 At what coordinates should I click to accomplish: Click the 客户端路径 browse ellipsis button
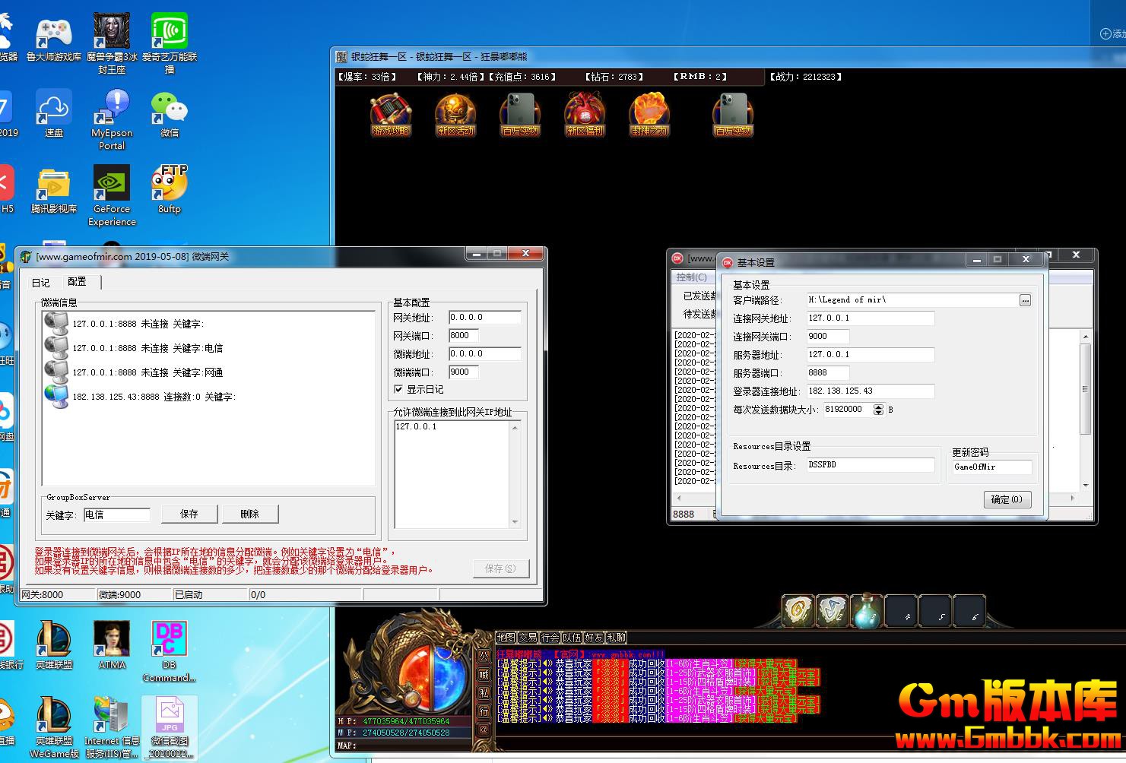[x=1025, y=300]
